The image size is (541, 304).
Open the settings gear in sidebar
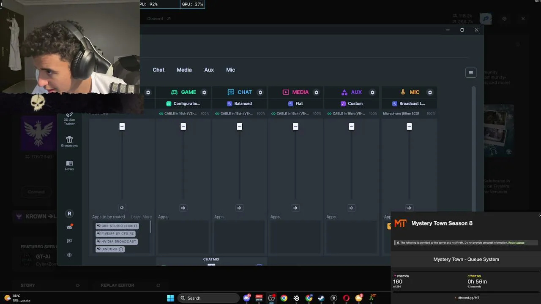coord(69,255)
